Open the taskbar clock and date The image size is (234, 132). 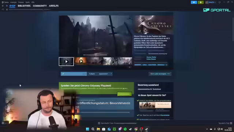point(228,129)
